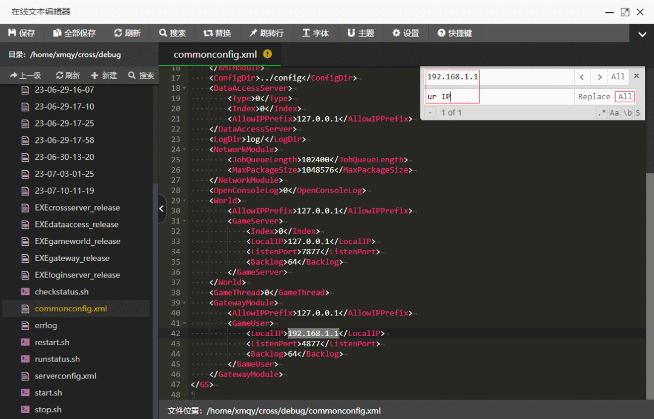Open the 主题 theme menu
This screenshot has width=654, height=419.
click(360, 33)
